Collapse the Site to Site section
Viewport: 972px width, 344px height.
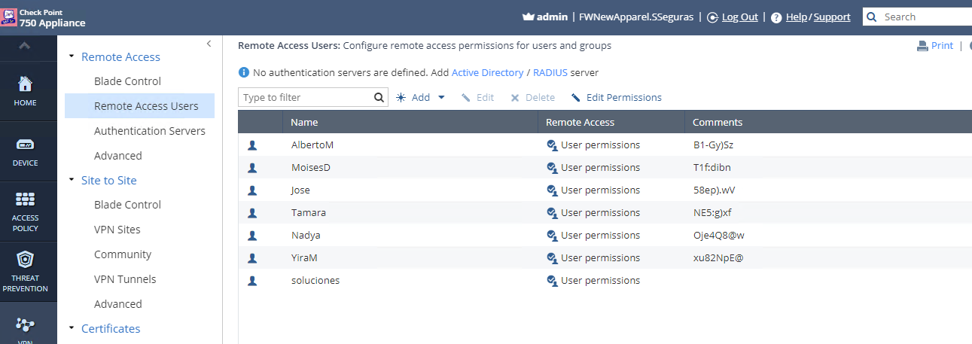(72, 180)
